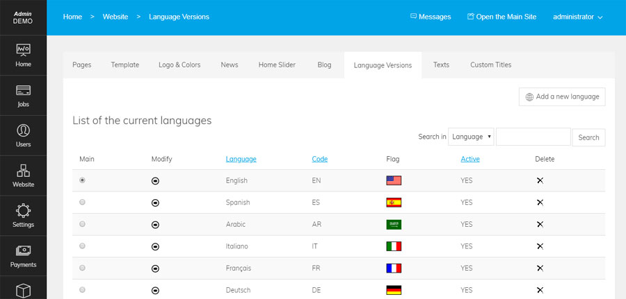Click the Saudi Arabia flag image
The image size is (626, 299).
pyautogui.click(x=394, y=224)
